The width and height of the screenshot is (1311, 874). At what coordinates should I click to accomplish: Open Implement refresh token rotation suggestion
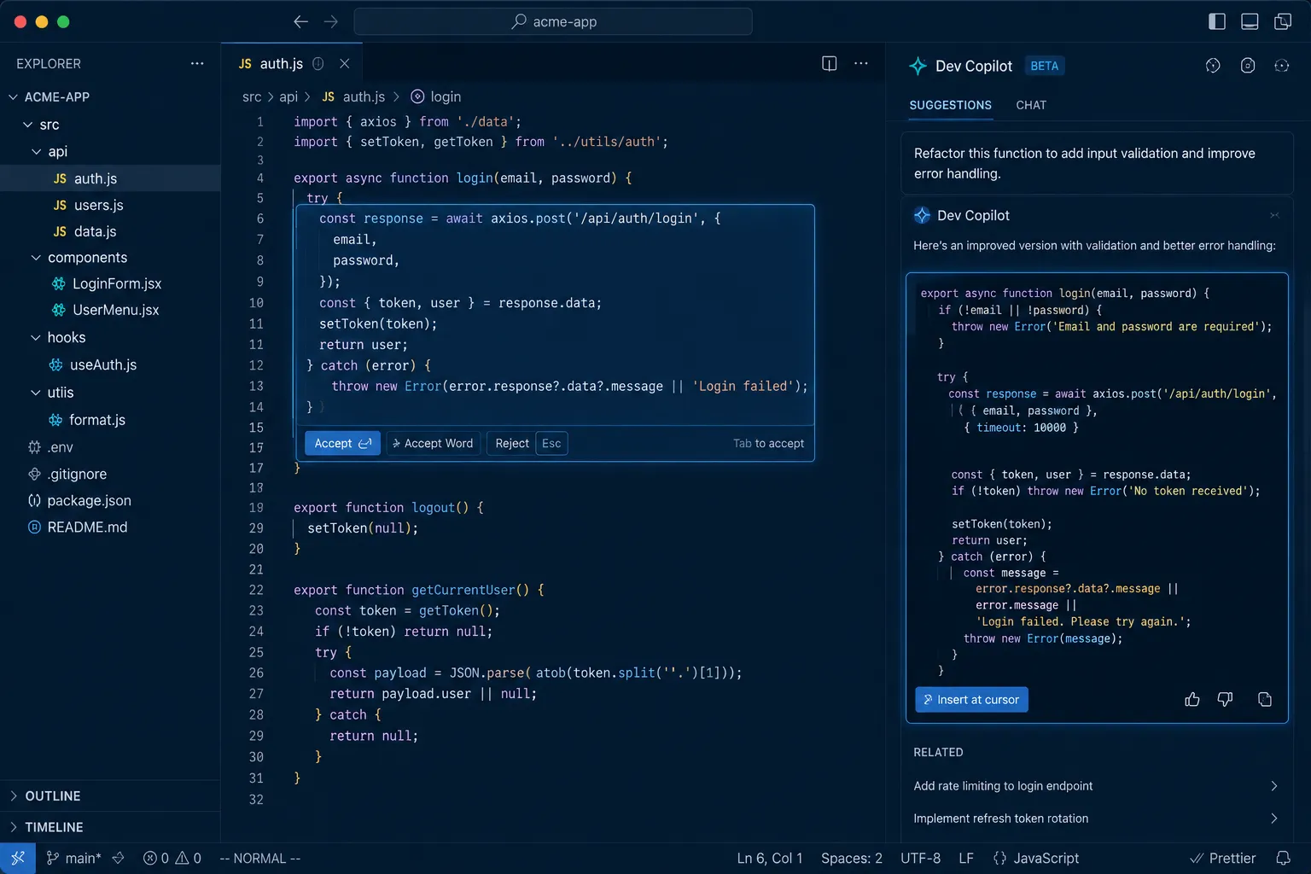[x=1096, y=819]
